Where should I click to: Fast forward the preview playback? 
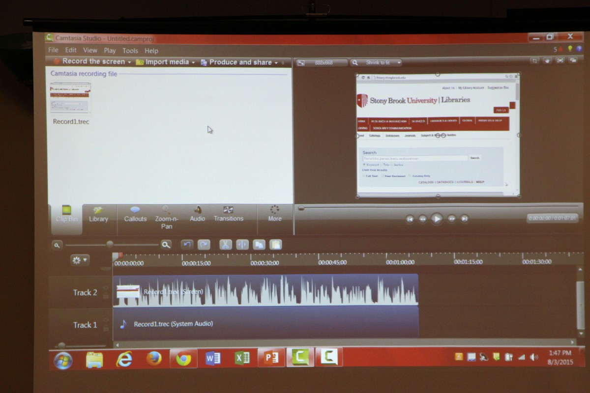451,219
